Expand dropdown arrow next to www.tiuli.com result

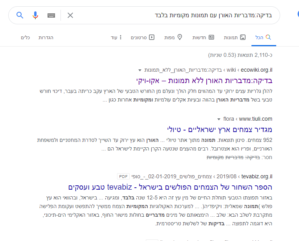click(219, 119)
